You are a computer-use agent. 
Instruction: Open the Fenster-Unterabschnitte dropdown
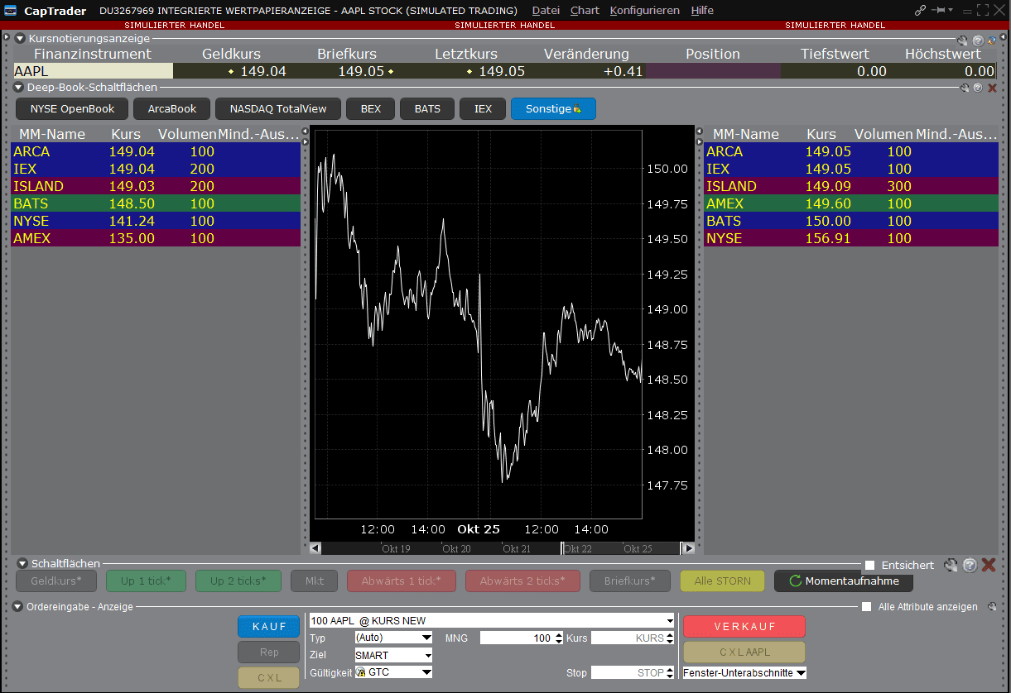click(x=744, y=673)
